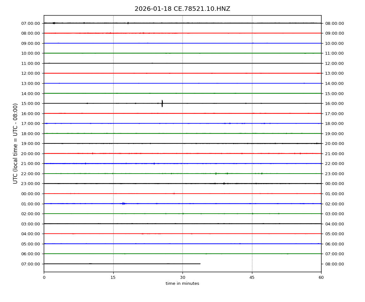Click the x-axis tick label 15
365x302 pixels.
(x=113, y=278)
